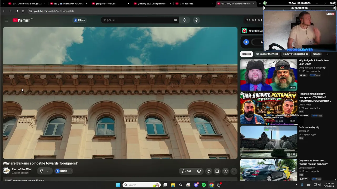Open the on-screen keyboard icon in search box
The width and height of the screenshot is (337, 189).
tap(176, 20)
